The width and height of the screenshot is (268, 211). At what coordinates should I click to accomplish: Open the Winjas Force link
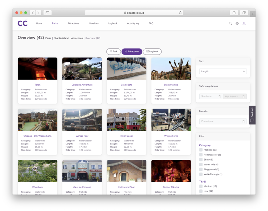point(171,136)
